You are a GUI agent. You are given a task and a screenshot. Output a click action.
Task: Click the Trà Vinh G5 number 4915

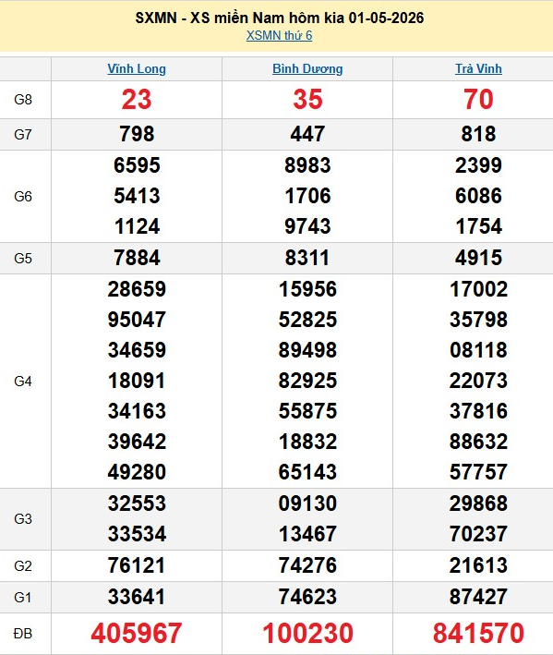tap(478, 258)
